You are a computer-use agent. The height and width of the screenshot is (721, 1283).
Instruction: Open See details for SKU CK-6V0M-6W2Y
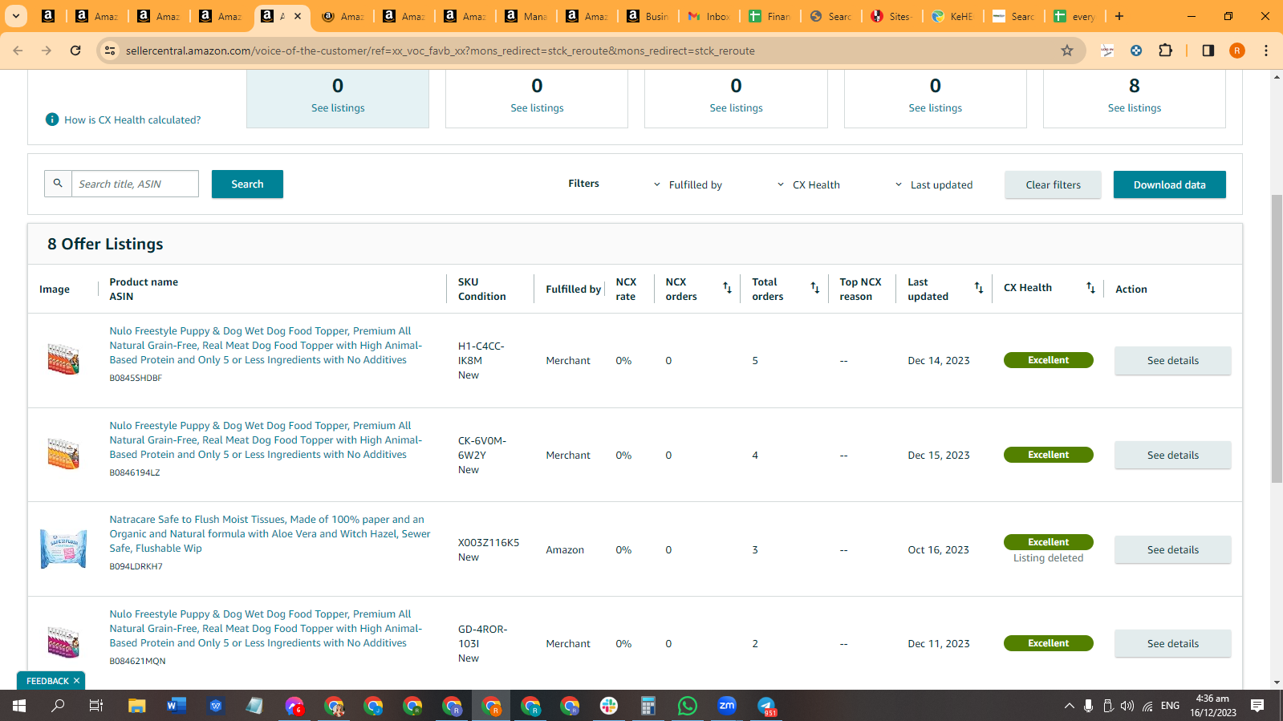[x=1172, y=456]
